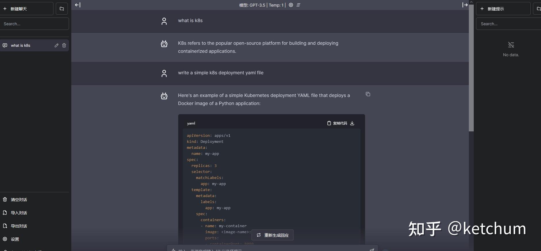Focus the prompt Search field on the right
Viewport: 541px width, 251px height.
[509, 24]
